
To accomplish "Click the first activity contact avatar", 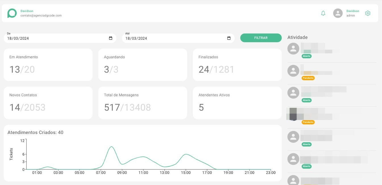I will [293, 49].
